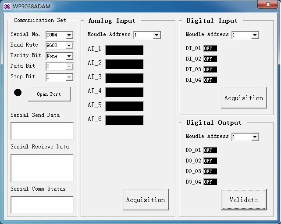Click the AI_1 value display
The width and height of the screenshot is (281, 224).
pyautogui.click(x=124, y=50)
